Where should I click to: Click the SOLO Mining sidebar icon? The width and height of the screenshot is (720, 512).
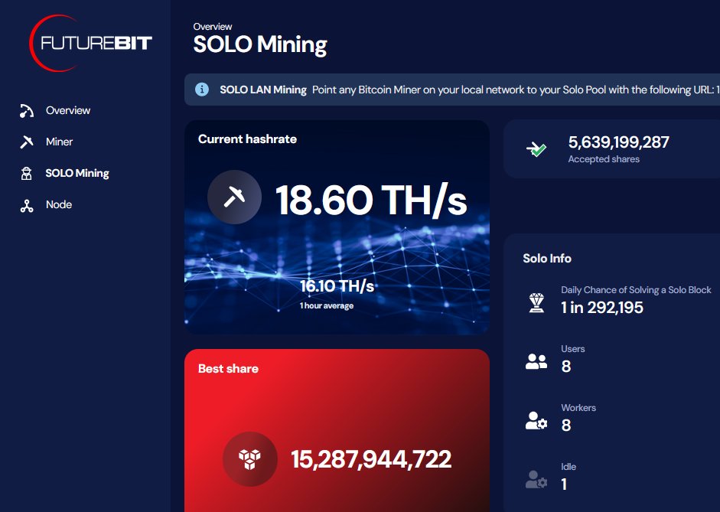click(27, 173)
